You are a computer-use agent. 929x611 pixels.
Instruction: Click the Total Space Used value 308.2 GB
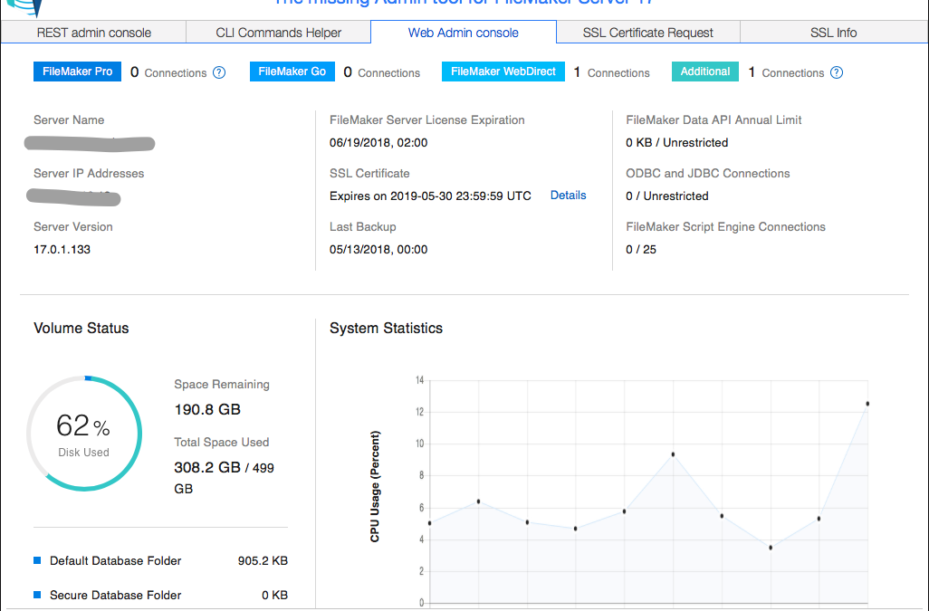[x=207, y=467]
